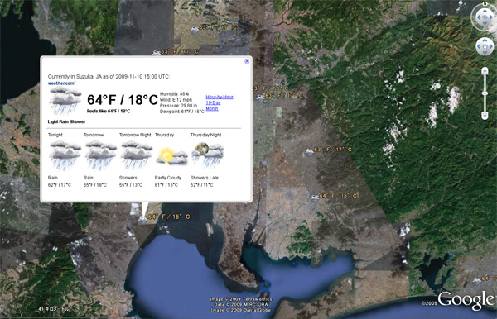497x319 pixels.
Task: Click the hand icon in the Move joystick
Action: point(485,47)
